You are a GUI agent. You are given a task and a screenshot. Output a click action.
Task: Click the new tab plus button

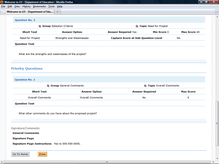[x=57, y=12]
